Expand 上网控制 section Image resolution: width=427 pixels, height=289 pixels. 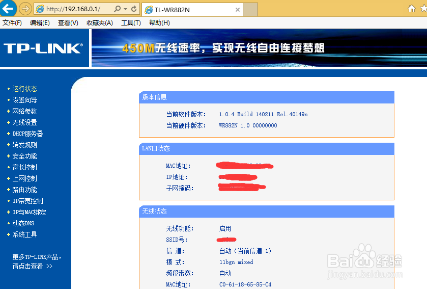[x=24, y=178]
